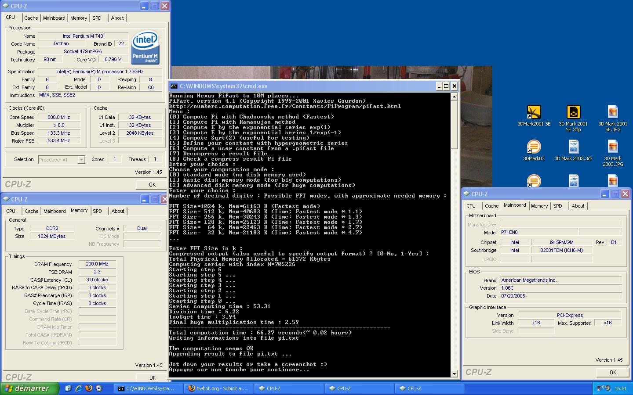Click the cmd window vertical scrollbar thumb

(454, 124)
